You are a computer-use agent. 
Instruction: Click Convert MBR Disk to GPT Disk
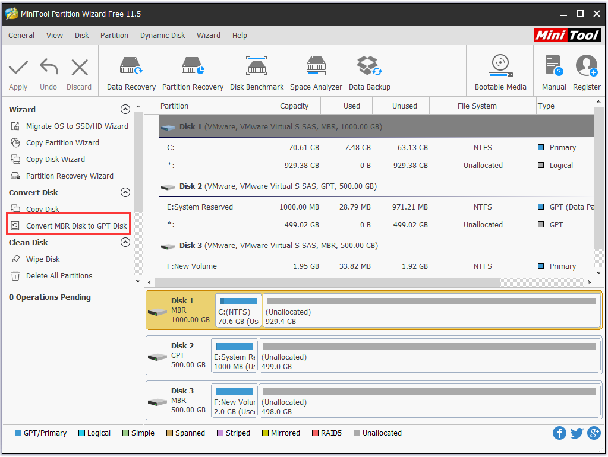tap(77, 226)
